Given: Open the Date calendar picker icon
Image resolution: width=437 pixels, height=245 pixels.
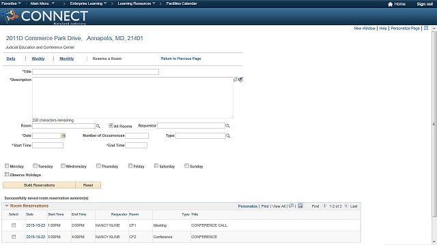Looking at the screenshot, I should (x=64, y=136).
